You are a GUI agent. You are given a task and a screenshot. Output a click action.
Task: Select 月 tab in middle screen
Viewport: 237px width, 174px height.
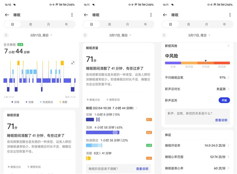click(127, 24)
